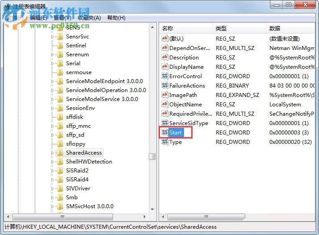
Task: Click the binary icon beside FailureActions
Action: pyautogui.click(x=164, y=85)
